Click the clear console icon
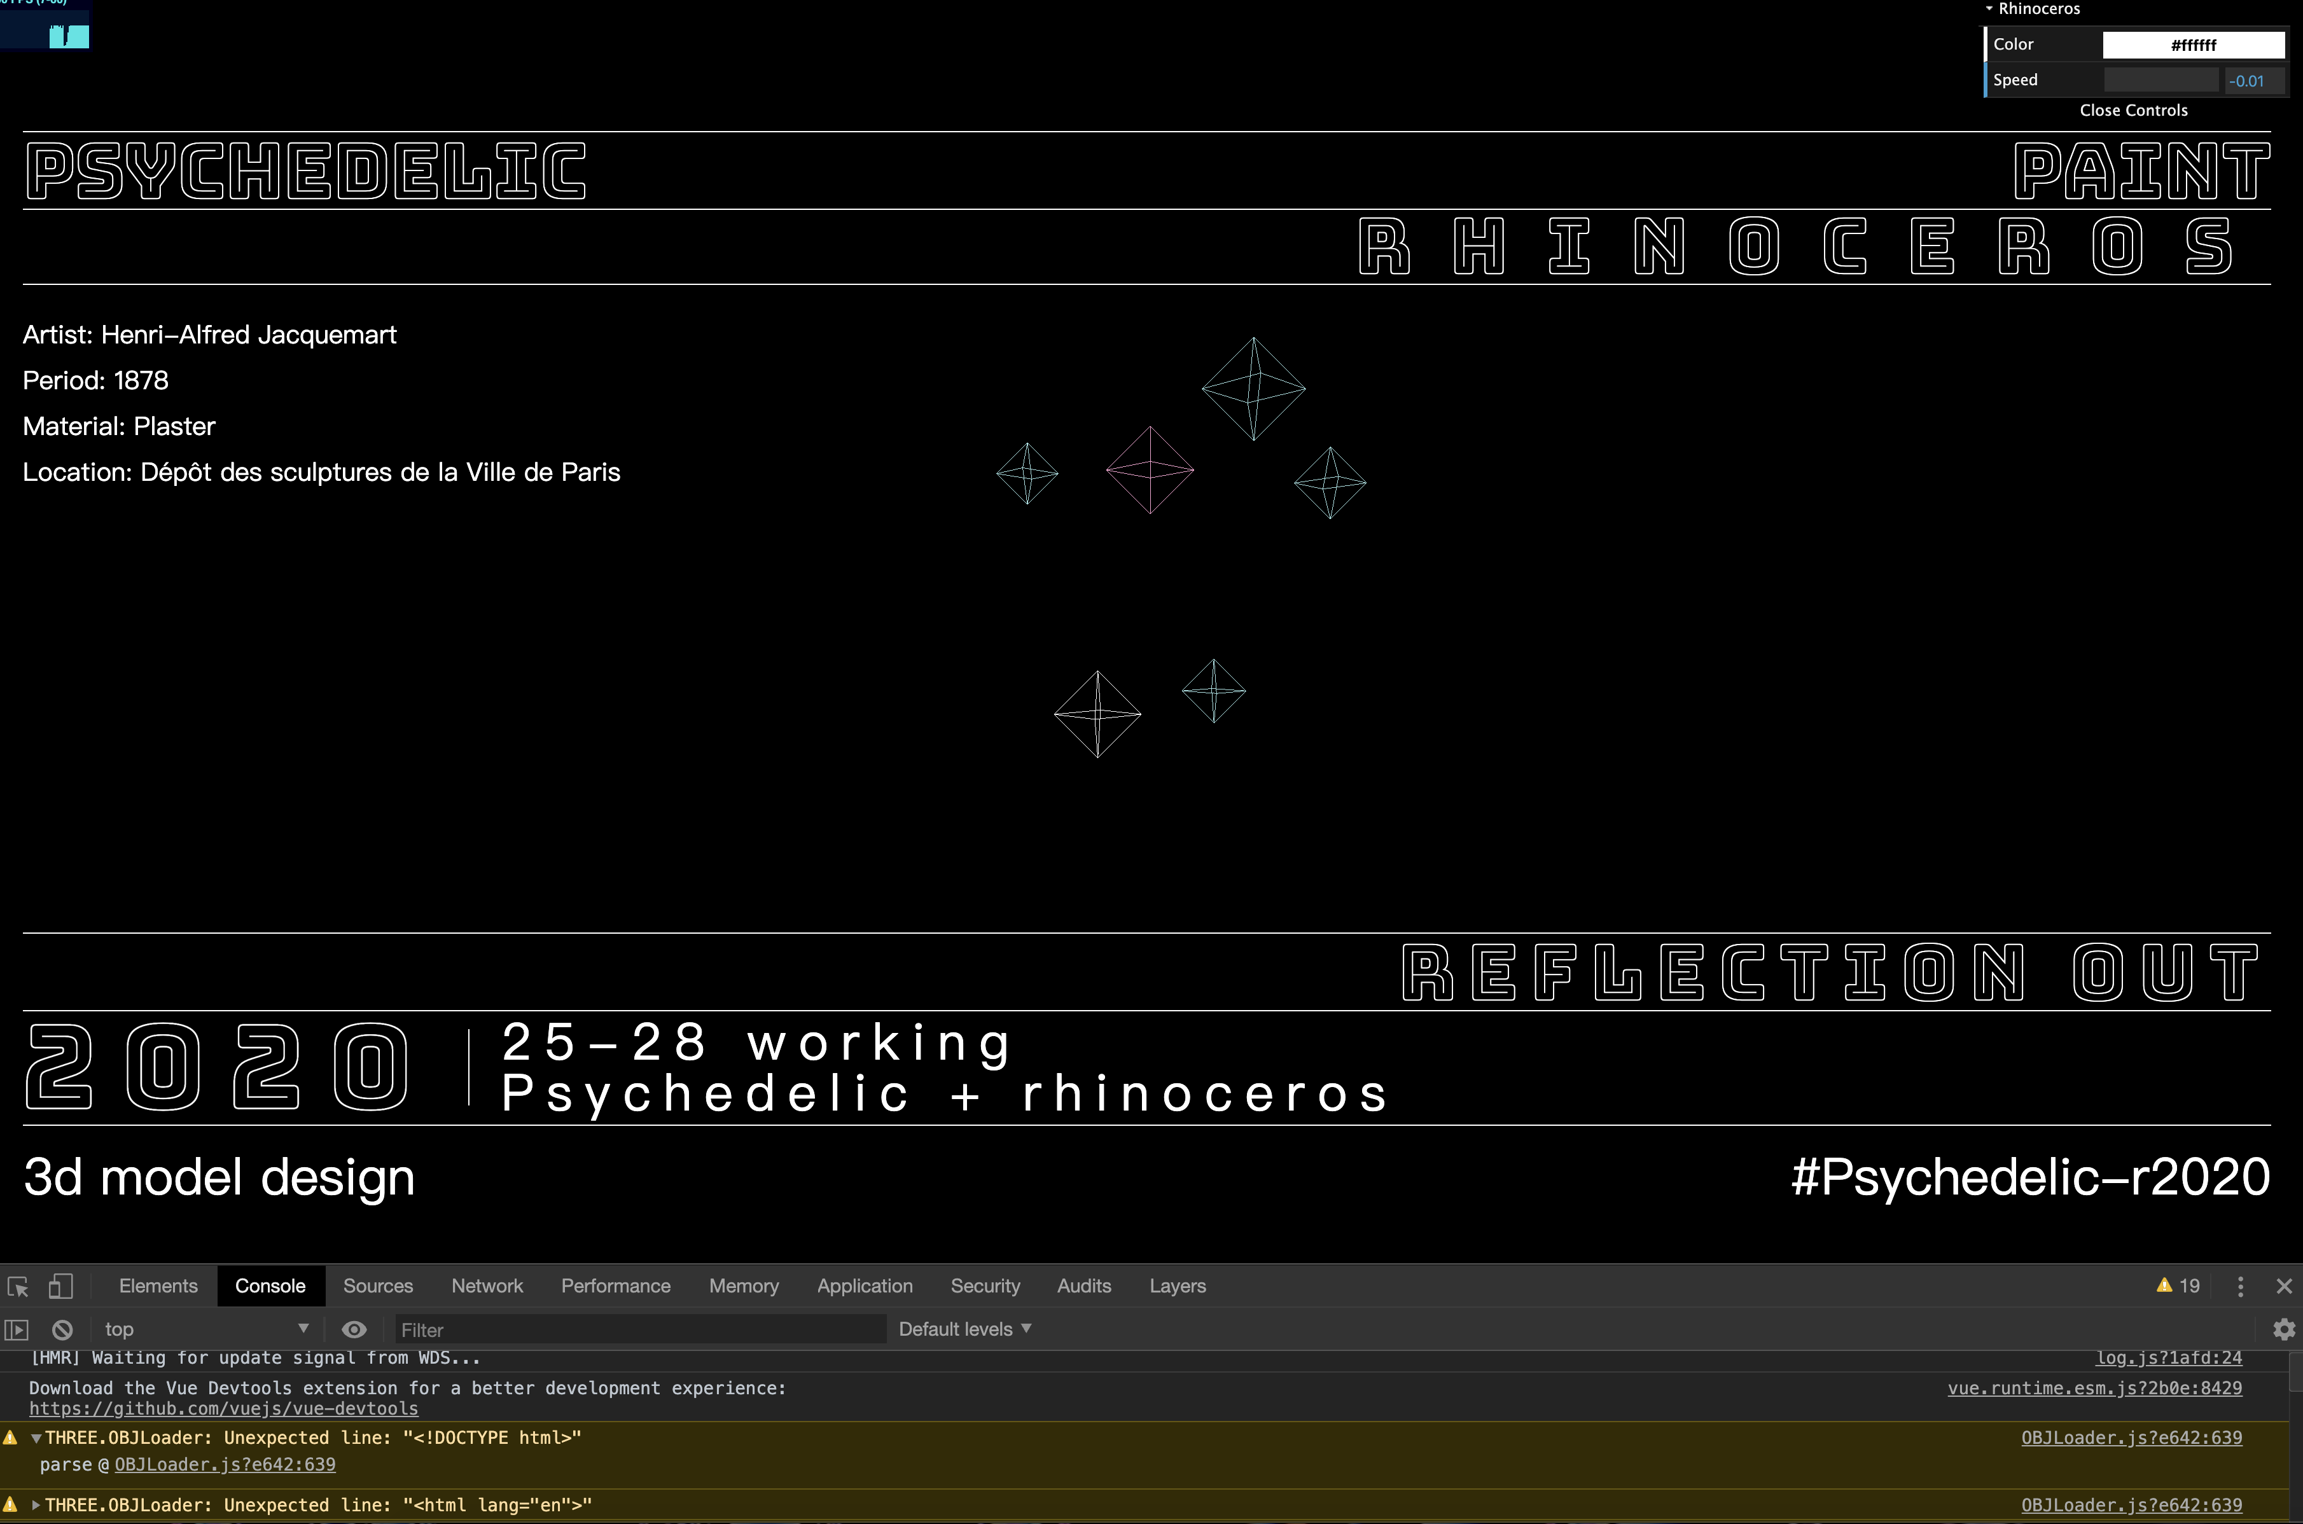Image resolution: width=2303 pixels, height=1524 pixels. tap(62, 1329)
